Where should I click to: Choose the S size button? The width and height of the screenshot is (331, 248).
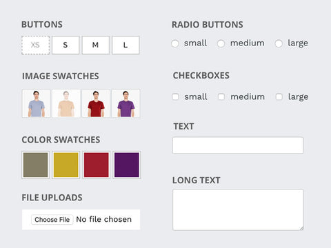click(66, 45)
